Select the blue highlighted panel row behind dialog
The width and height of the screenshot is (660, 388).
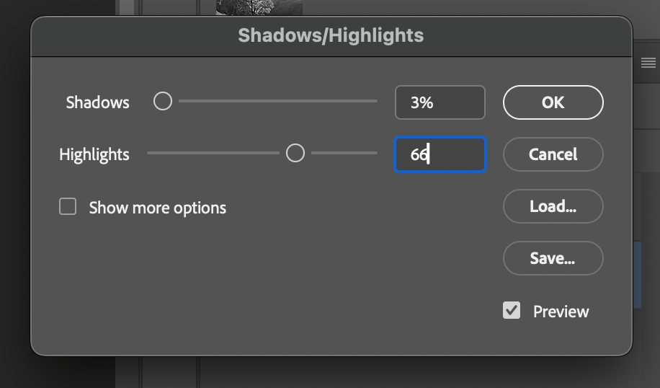(637, 274)
